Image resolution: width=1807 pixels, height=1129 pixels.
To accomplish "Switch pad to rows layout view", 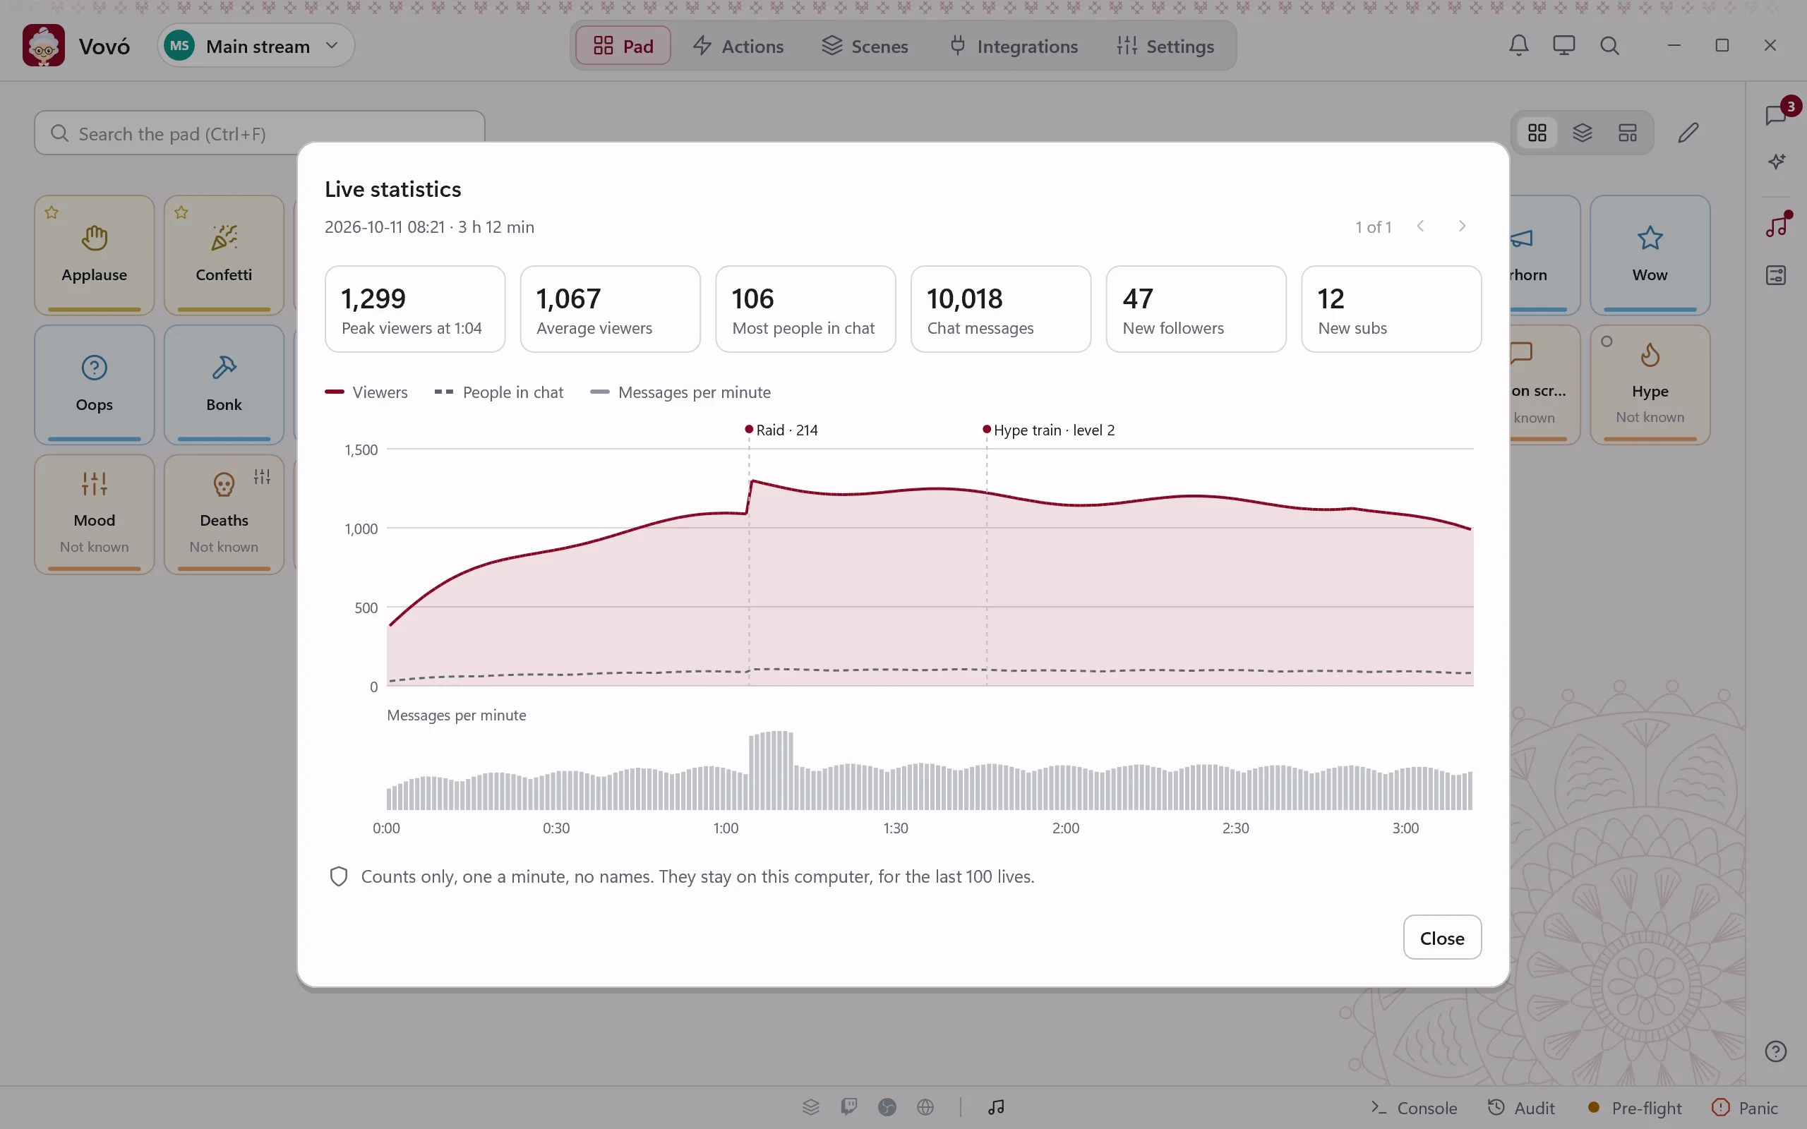I will pos(1628,133).
